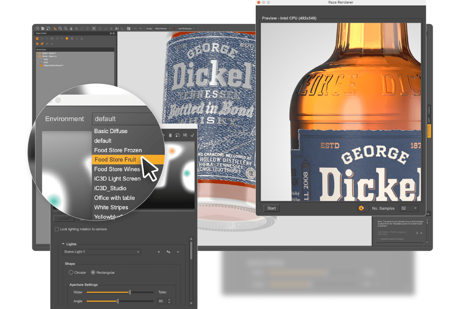Screen dimensions: 465x309
Task: Click the orange artwork icon in Object Editor
Action: click(x=37, y=39)
